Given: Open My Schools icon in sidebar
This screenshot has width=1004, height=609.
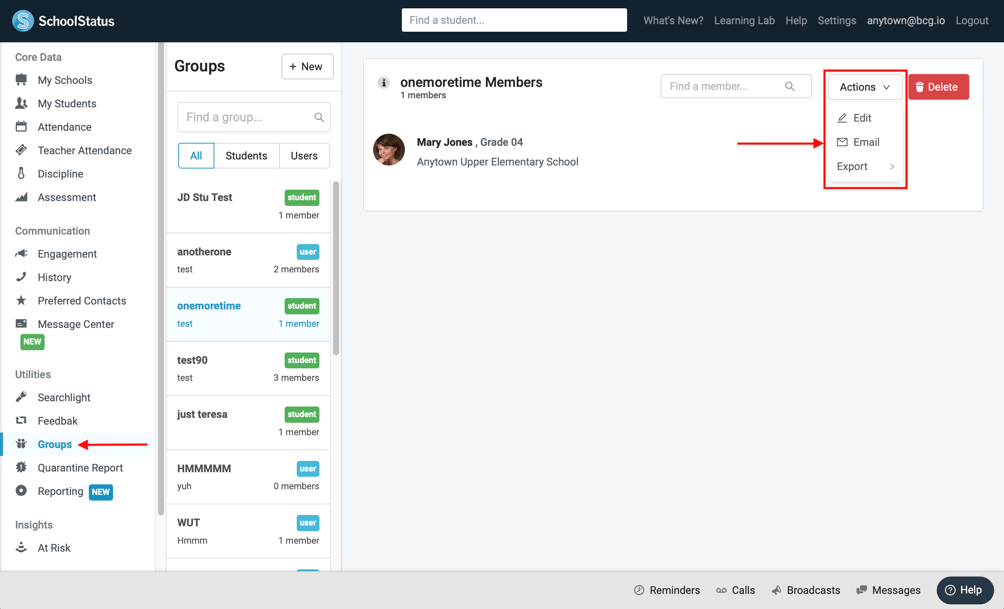Looking at the screenshot, I should click(x=21, y=79).
